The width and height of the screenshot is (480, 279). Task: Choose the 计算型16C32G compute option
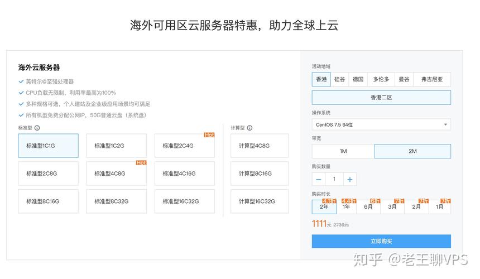(x=260, y=201)
